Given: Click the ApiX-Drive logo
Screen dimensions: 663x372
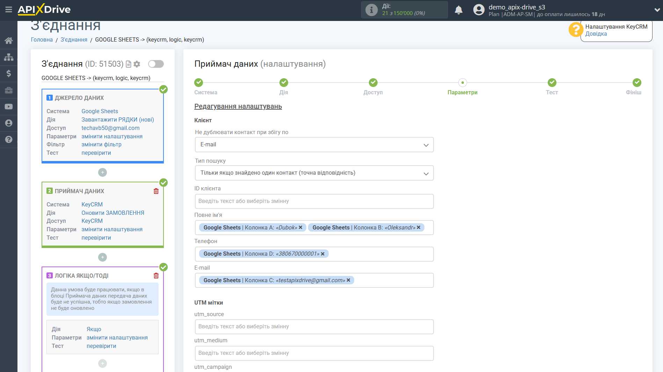Looking at the screenshot, I should click(44, 10).
